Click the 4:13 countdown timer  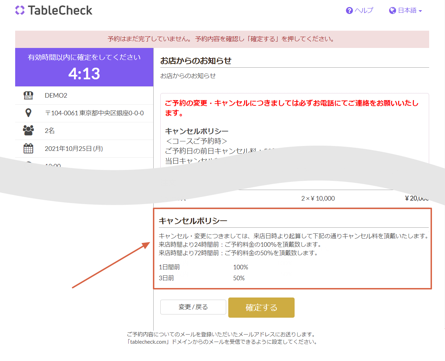click(84, 74)
